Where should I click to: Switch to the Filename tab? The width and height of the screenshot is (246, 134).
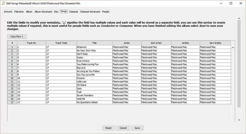19,12
